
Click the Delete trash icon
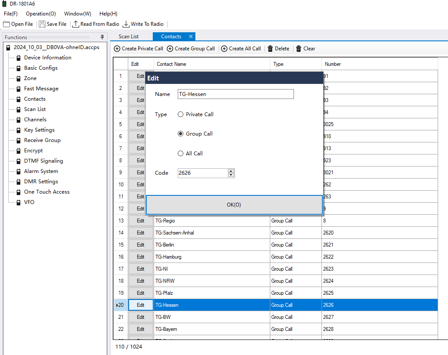pos(270,49)
